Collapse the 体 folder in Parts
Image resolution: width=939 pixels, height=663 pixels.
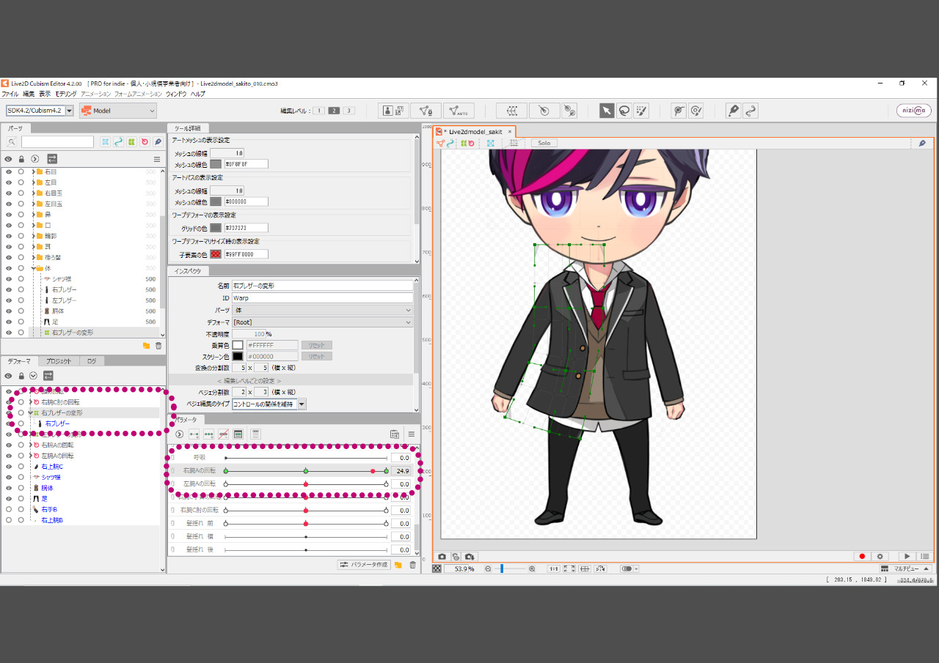pos(33,268)
